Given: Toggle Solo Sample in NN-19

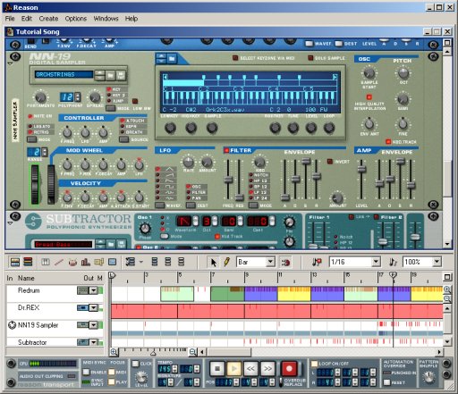Looking at the screenshot, I should (310, 58).
